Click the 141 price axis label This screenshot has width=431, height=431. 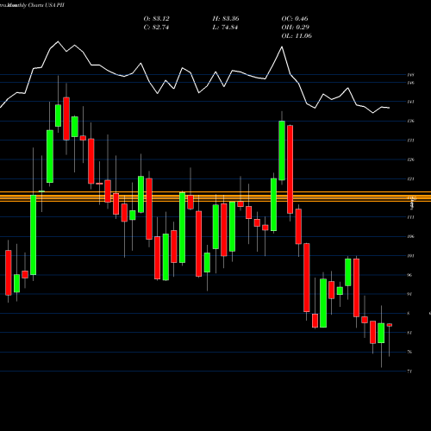tap(410, 102)
